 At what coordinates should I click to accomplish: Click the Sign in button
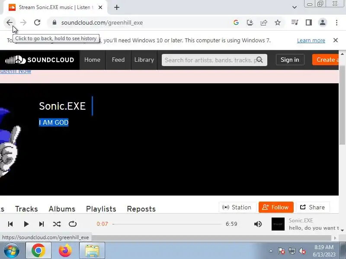[290, 60]
